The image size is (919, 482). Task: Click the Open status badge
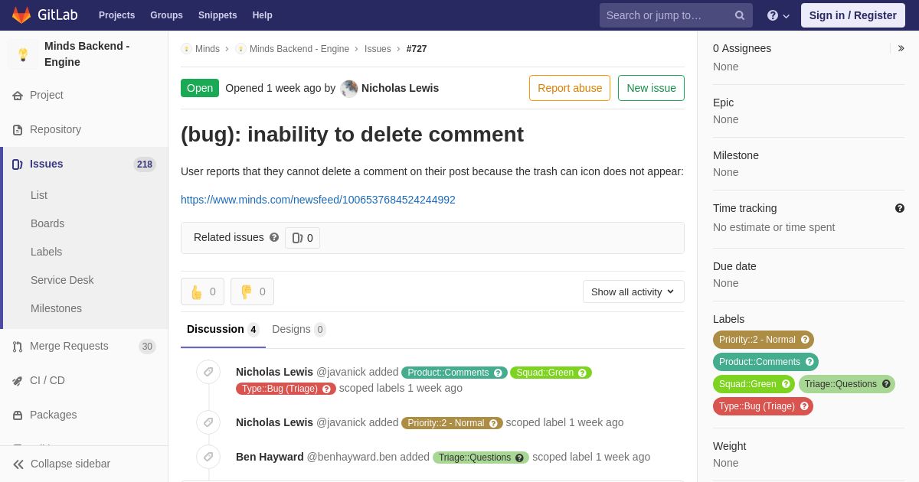(200, 88)
